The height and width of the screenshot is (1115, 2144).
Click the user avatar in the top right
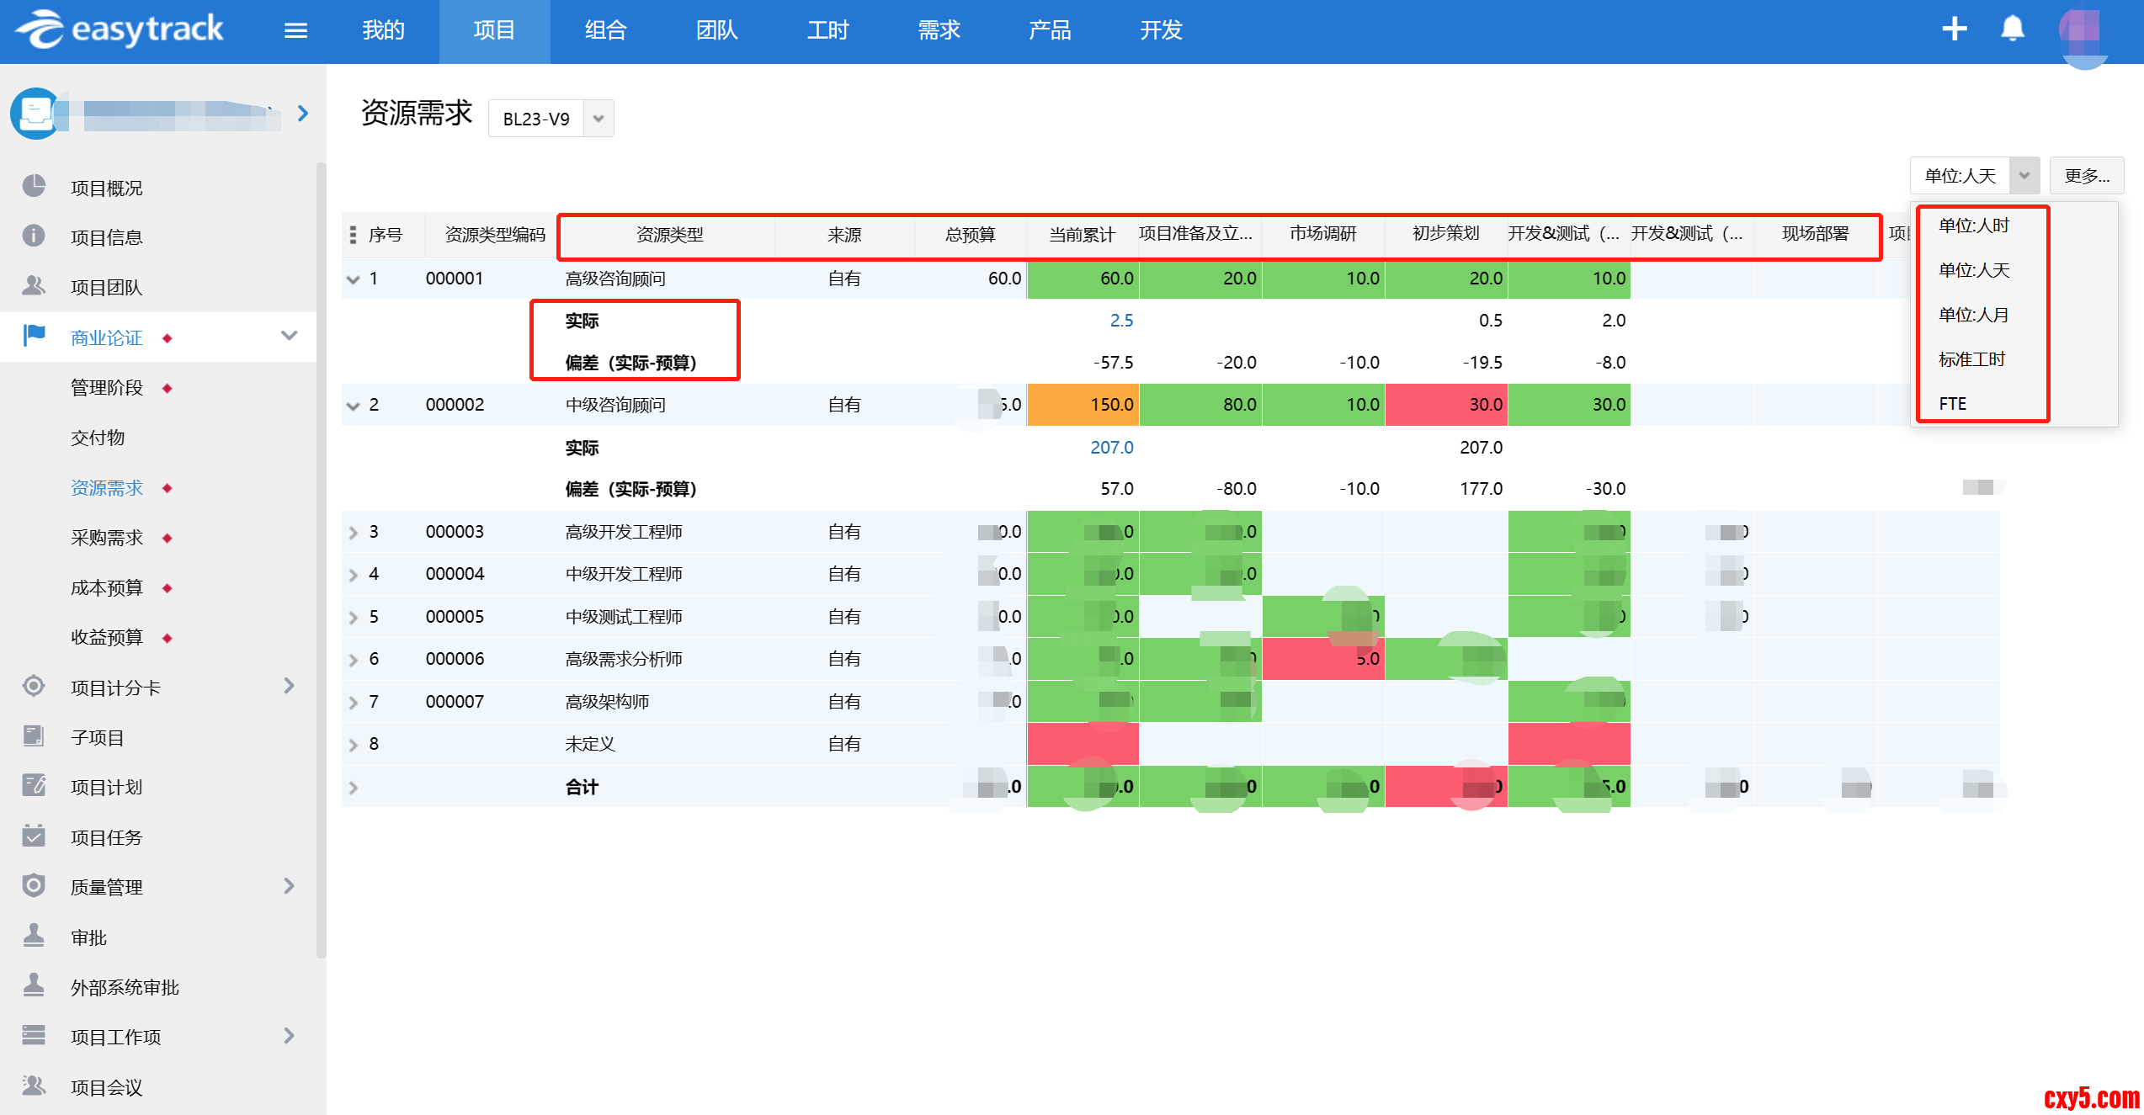2083,34
